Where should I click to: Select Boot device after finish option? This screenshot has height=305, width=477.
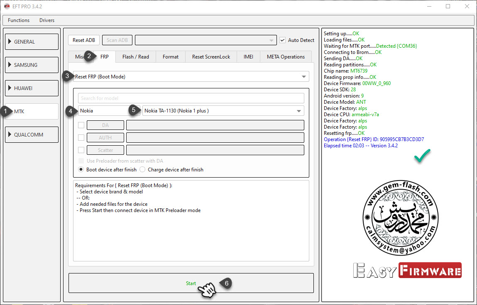pyautogui.click(x=81, y=169)
